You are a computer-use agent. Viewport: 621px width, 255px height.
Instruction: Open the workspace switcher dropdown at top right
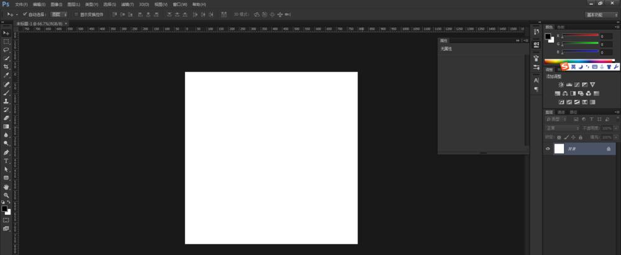[602, 15]
